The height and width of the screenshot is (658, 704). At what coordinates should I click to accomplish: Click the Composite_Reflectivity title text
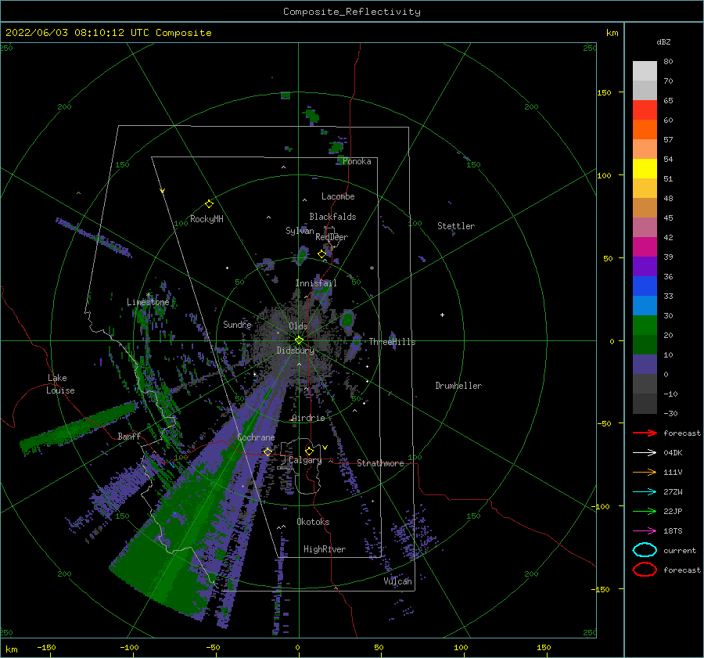click(351, 12)
